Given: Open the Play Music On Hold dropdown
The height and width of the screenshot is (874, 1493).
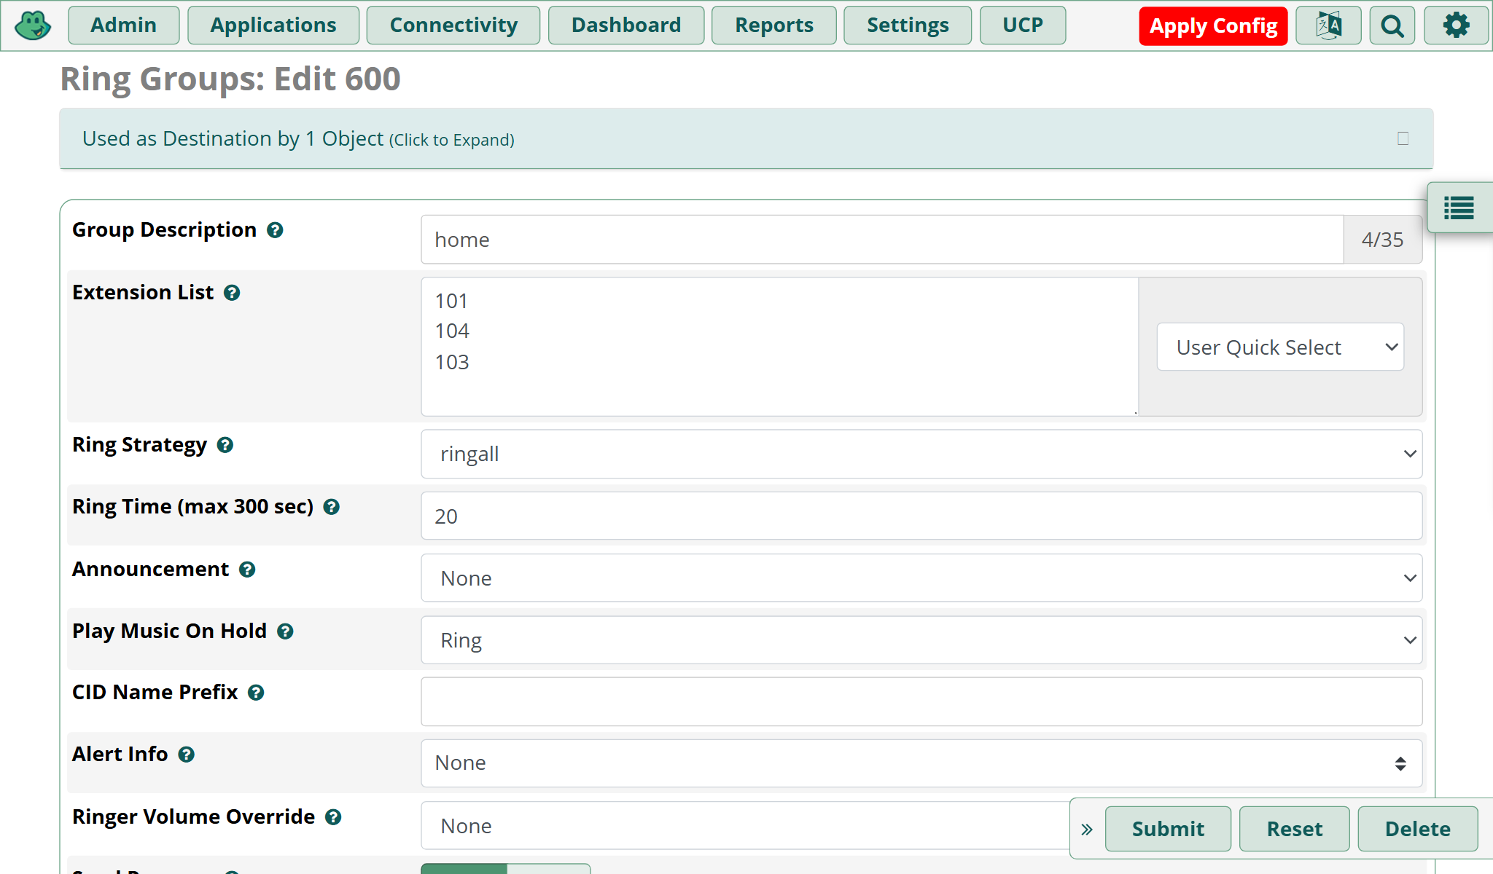Looking at the screenshot, I should [921, 640].
